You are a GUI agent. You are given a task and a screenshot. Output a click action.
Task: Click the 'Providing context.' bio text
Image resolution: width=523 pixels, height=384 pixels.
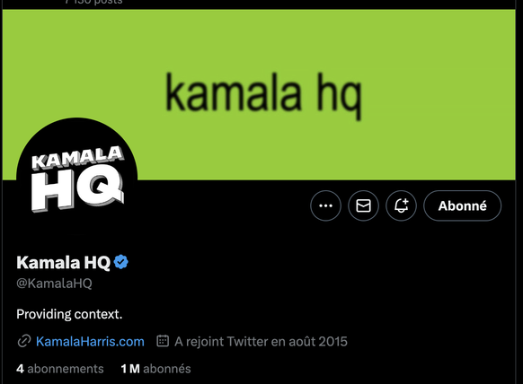pos(69,314)
